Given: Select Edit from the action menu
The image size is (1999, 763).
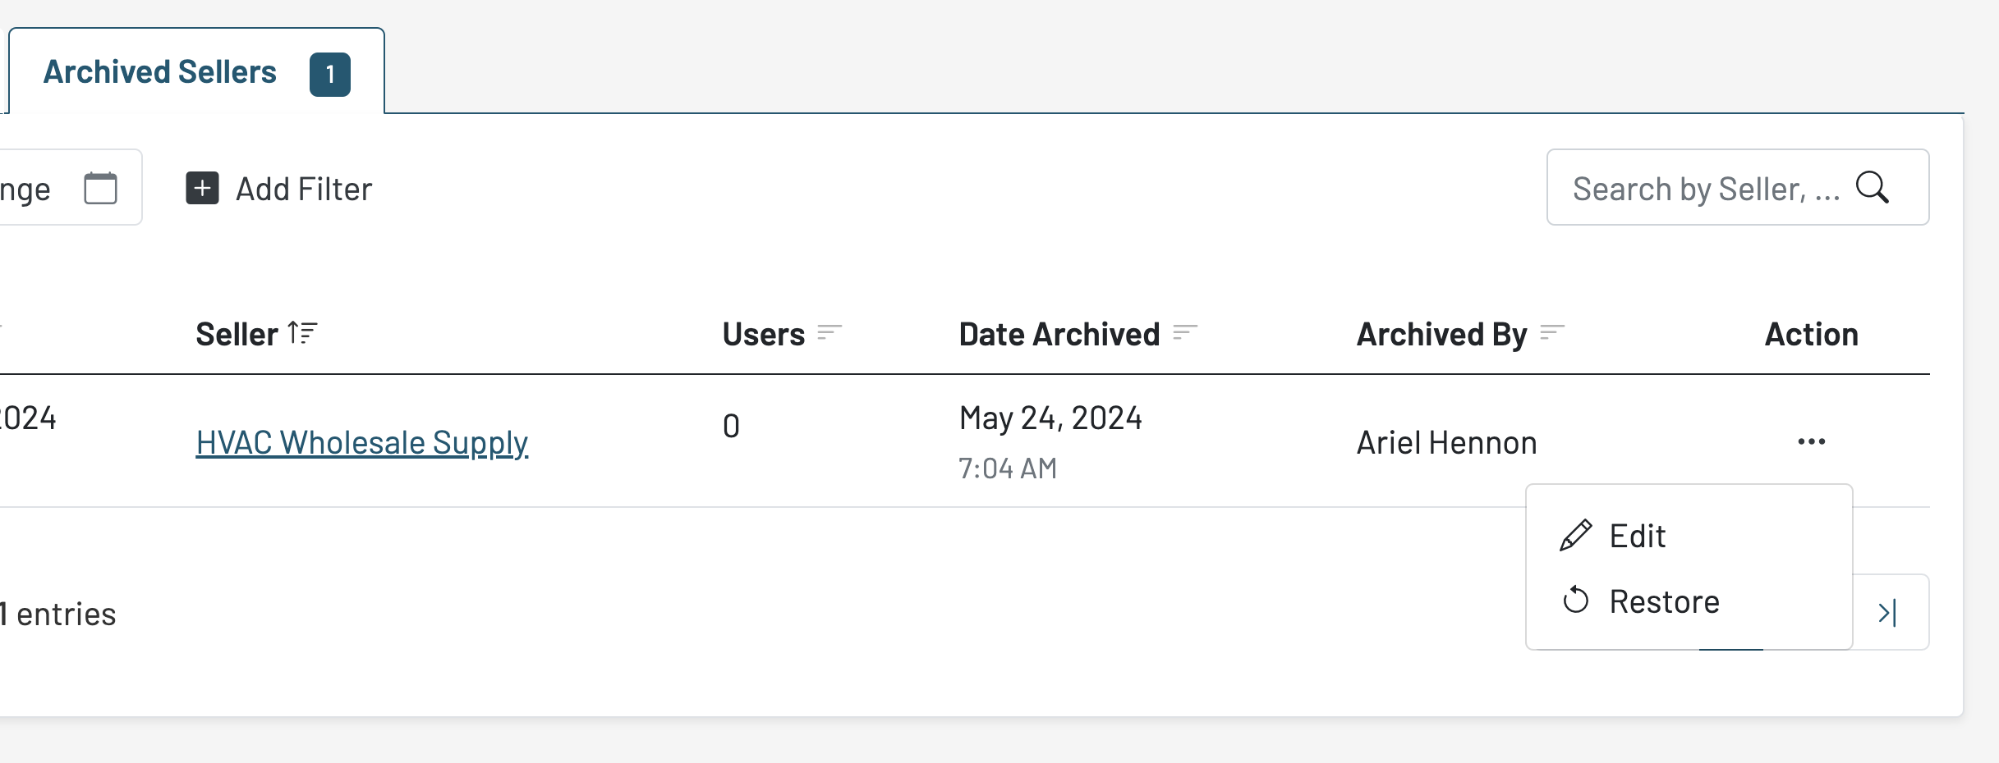Looking at the screenshot, I should [x=1637, y=537].
